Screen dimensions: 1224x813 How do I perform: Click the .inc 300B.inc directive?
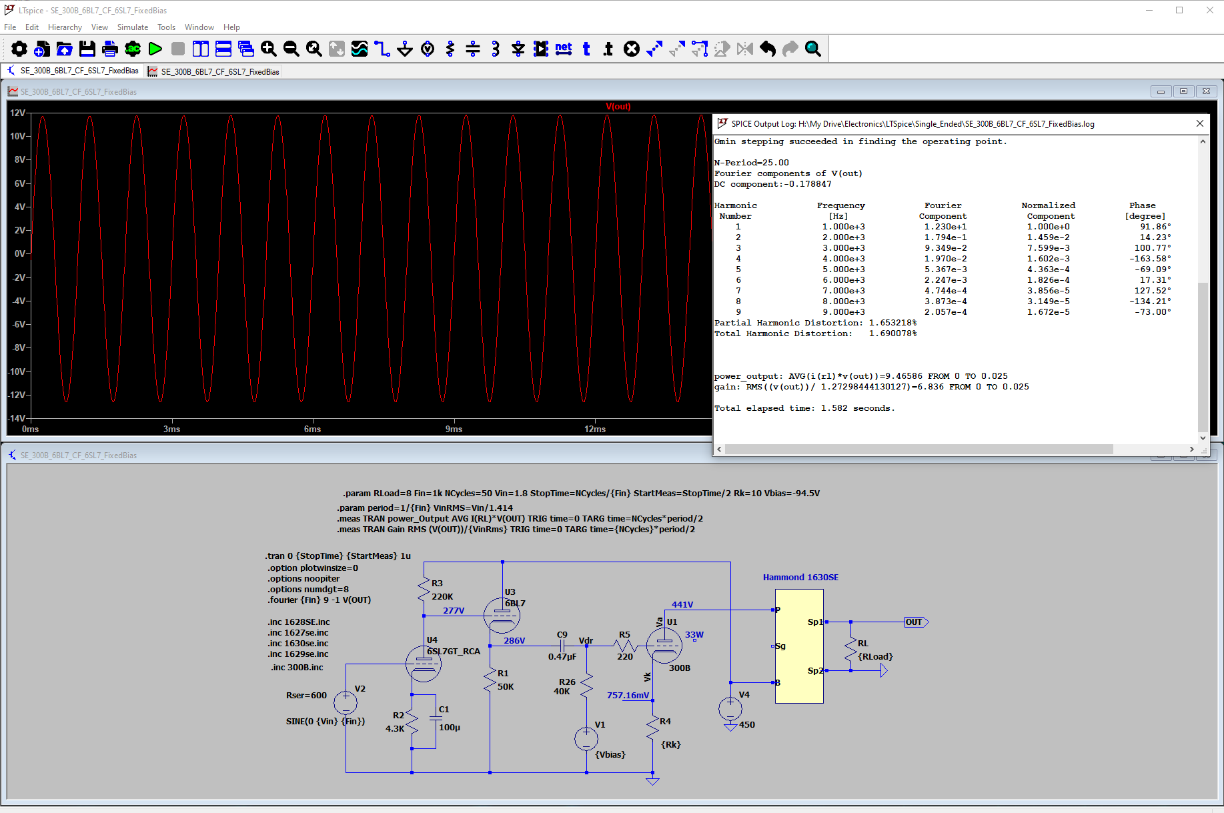pos(297,668)
